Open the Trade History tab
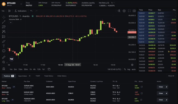Image resolution: width=178 pixels, height=104 pixels. [x=49, y=76]
